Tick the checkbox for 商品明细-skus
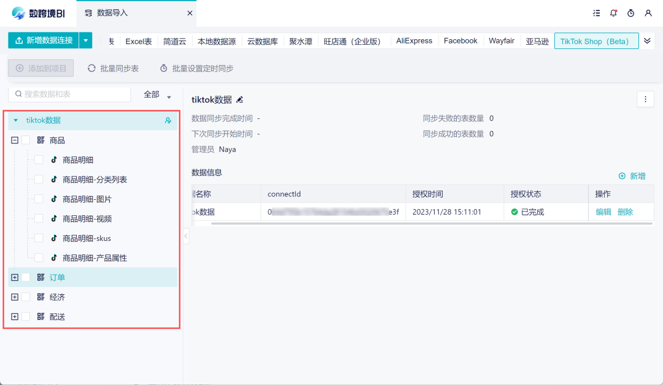This screenshot has height=385, width=663. point(39,238)
